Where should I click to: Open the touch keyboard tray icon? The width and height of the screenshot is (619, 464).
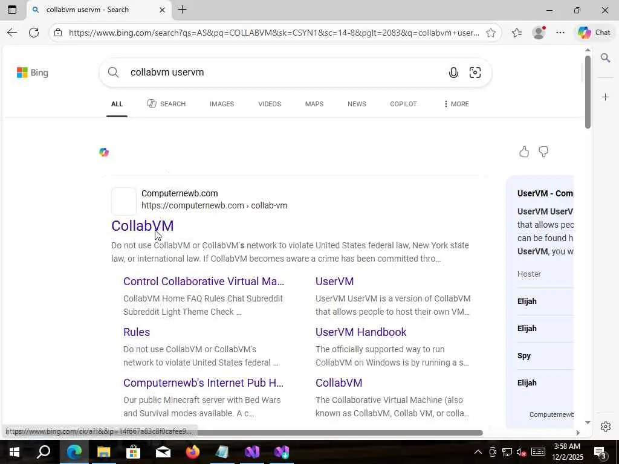pyautogui.click(x=538, y=452)
